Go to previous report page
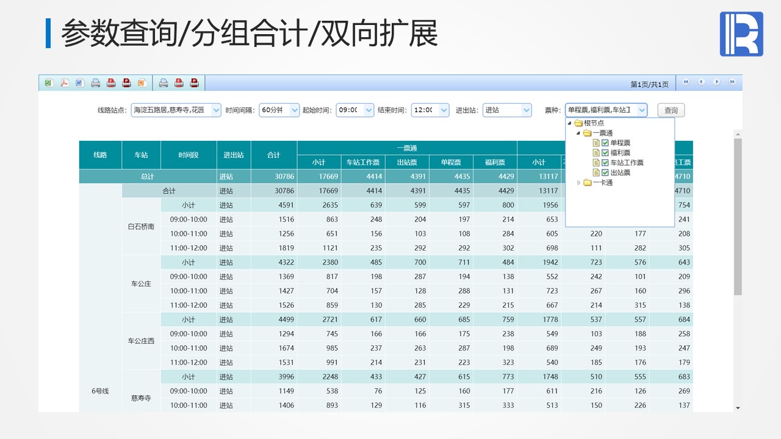This screenshot has width=781, height=439. [701, 82]
